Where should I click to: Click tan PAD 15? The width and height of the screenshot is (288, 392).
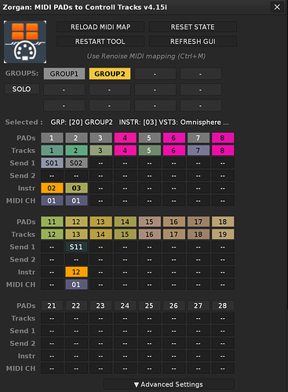pos(149,222)
